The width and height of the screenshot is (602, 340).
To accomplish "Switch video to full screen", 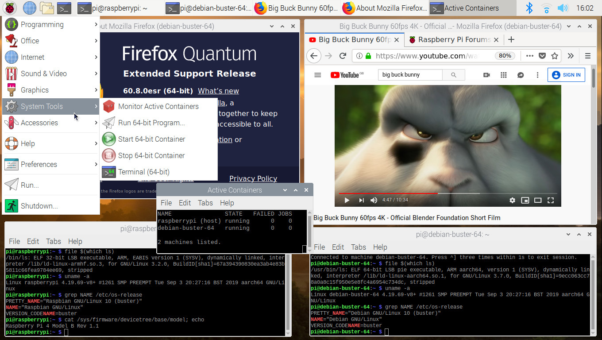I will pos(551,200).
